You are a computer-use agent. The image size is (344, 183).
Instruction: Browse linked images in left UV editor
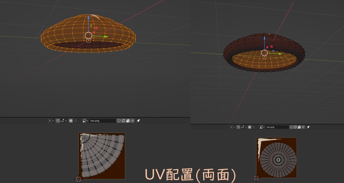85,121
